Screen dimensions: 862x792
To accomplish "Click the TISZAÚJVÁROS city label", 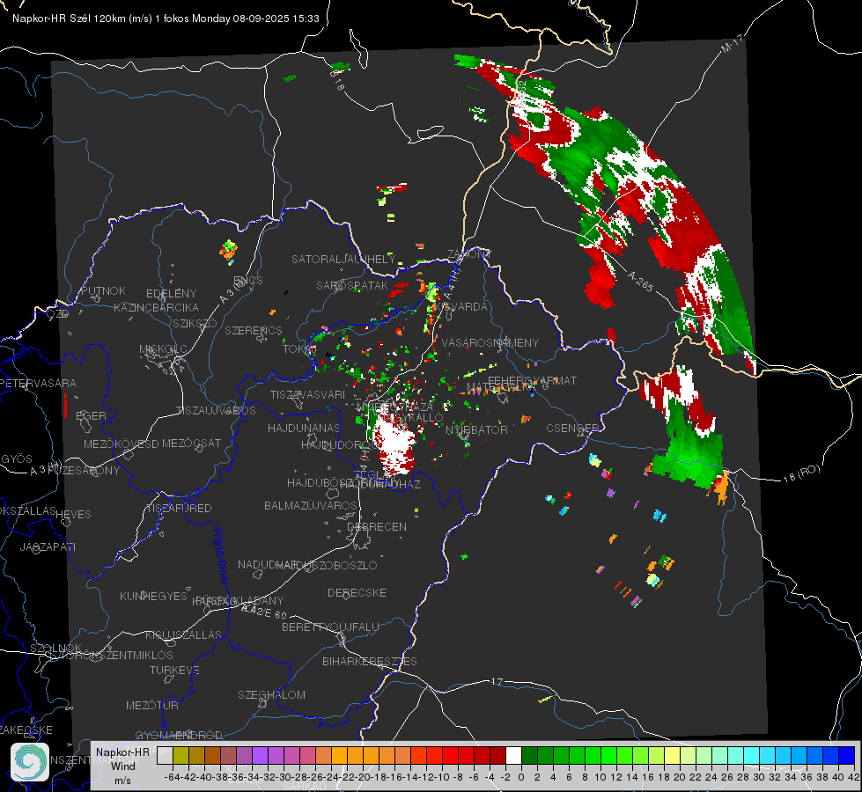I will (216, 411).
